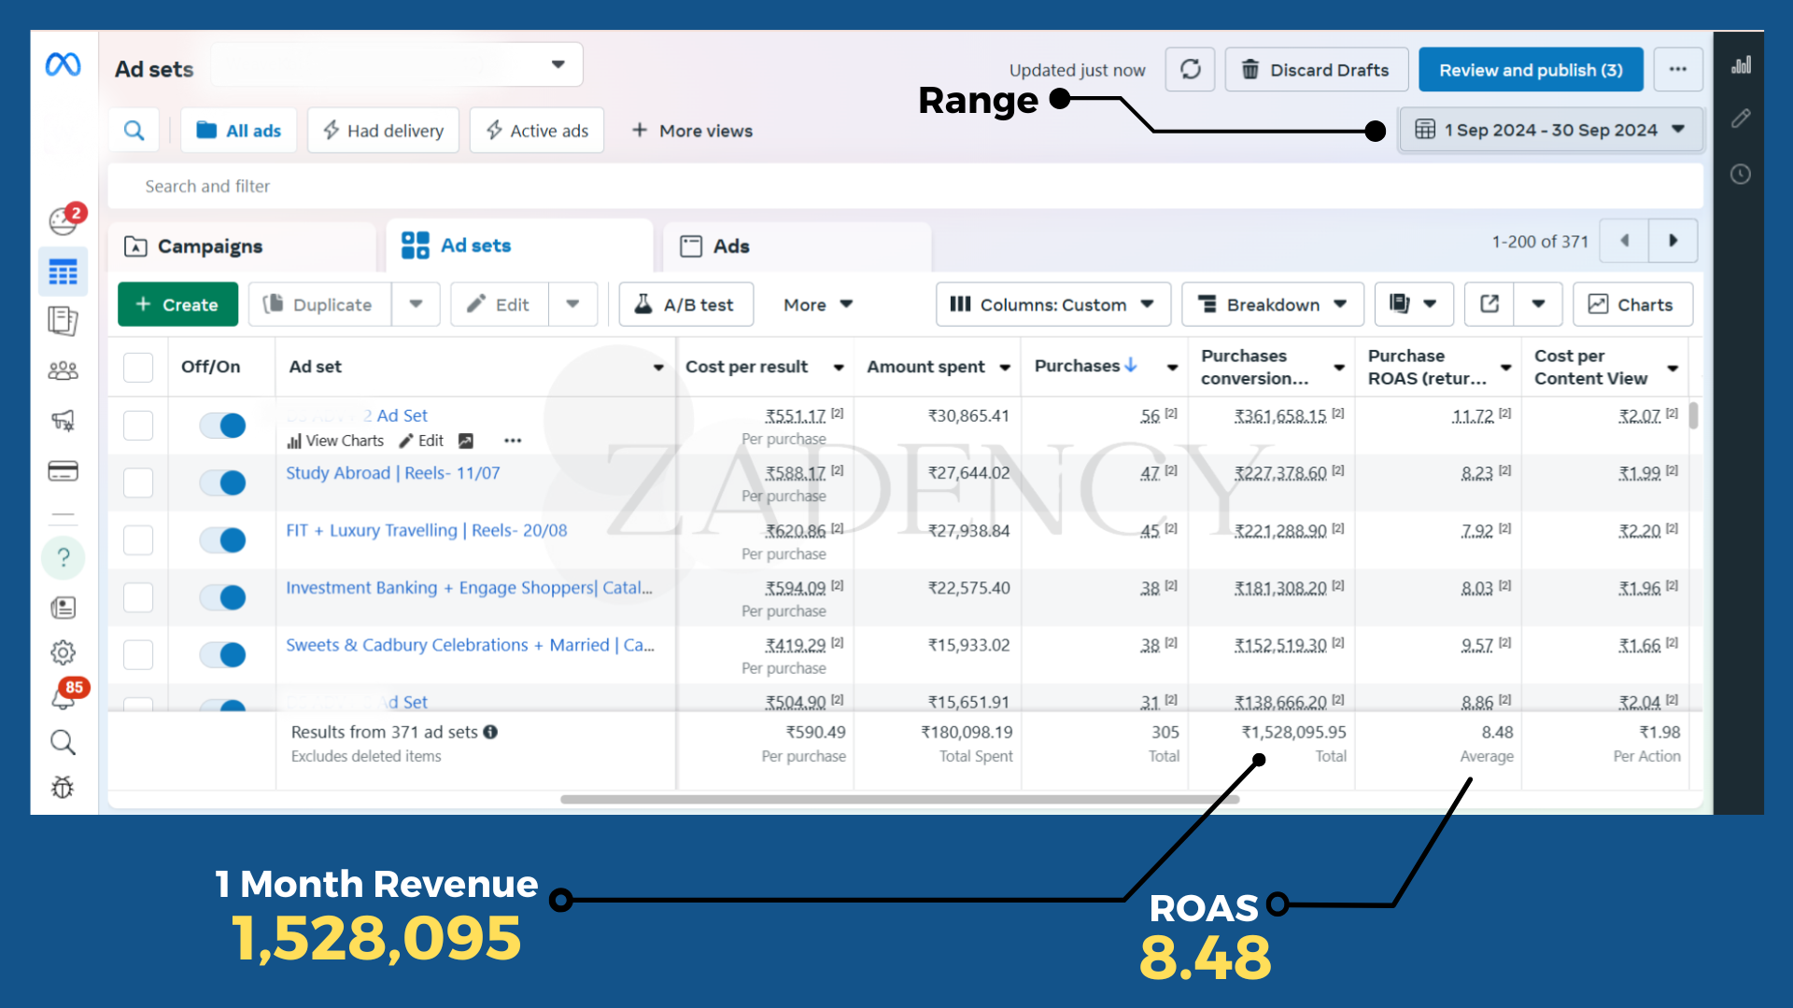
Task: Expand the Columns: Custom dropdown
Action: pos(1052,304)
